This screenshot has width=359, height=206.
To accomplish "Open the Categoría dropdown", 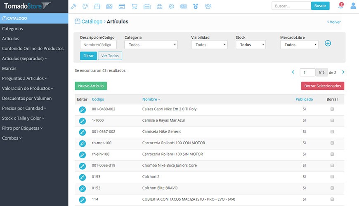I will pos(151,44).
